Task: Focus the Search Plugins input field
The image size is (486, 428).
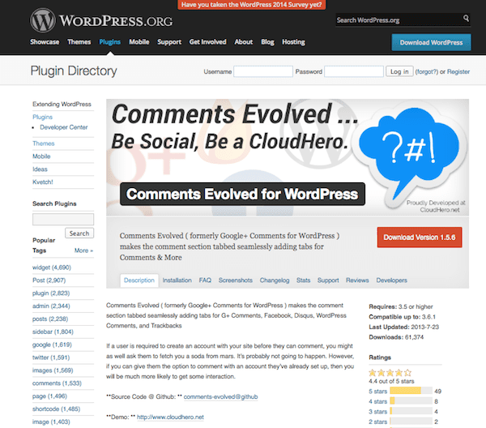Action: tap(63, 220)
